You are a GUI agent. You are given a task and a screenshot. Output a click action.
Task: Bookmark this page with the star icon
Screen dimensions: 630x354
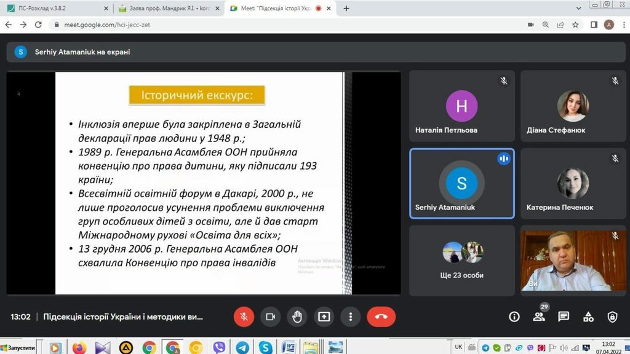pyautogui.click(x=575, y=25)
